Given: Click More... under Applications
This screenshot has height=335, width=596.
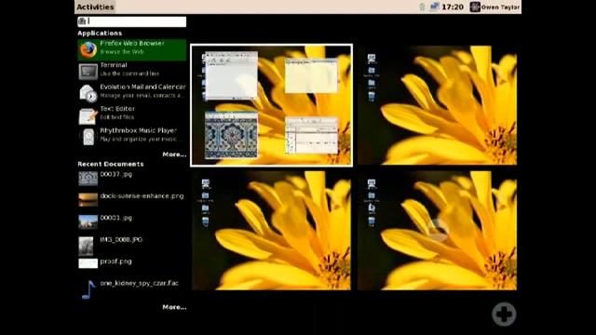Looking at the screenshot, I should click(x=174, y=154).
